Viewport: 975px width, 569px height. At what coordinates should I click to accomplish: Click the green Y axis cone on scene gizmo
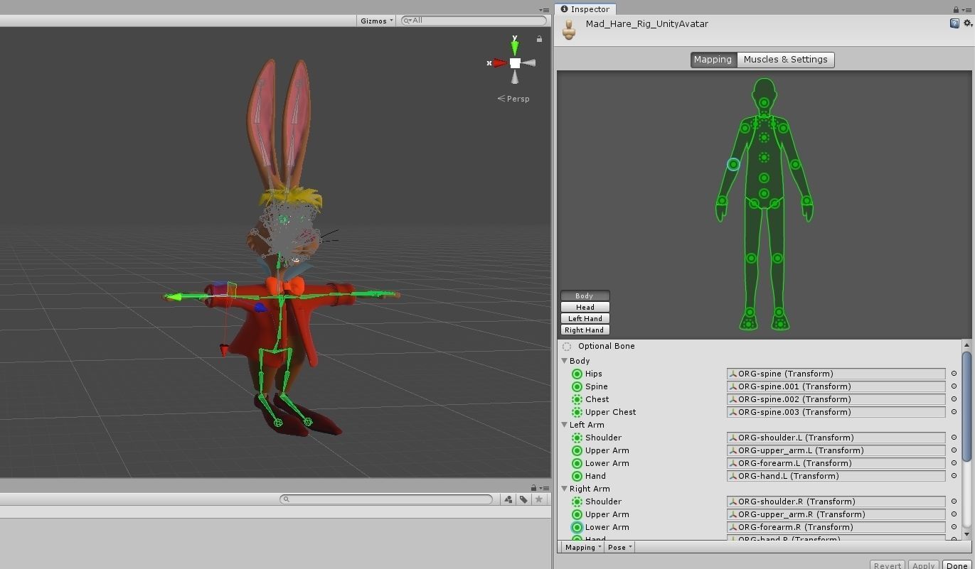[x=514, y=48]
